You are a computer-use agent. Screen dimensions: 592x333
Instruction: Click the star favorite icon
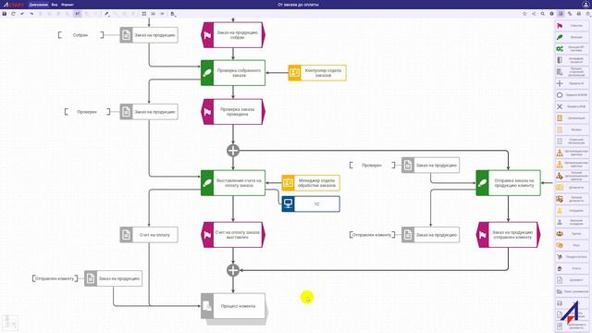click(524, 14)
